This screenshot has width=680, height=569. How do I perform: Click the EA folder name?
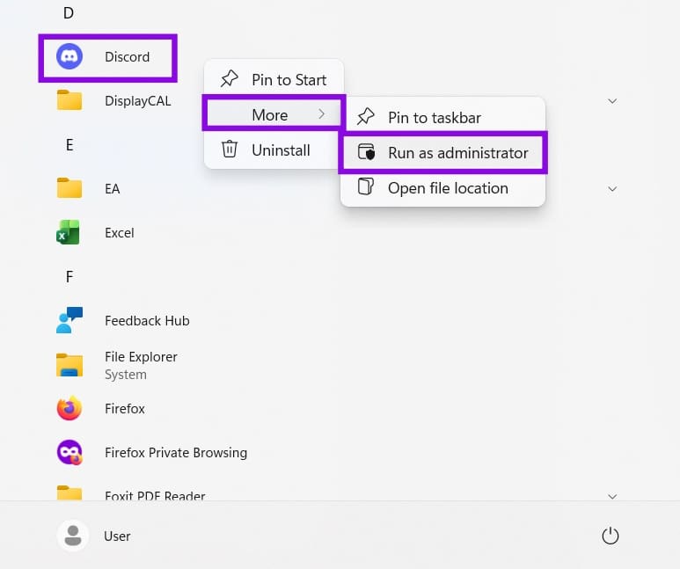point(113,189)
